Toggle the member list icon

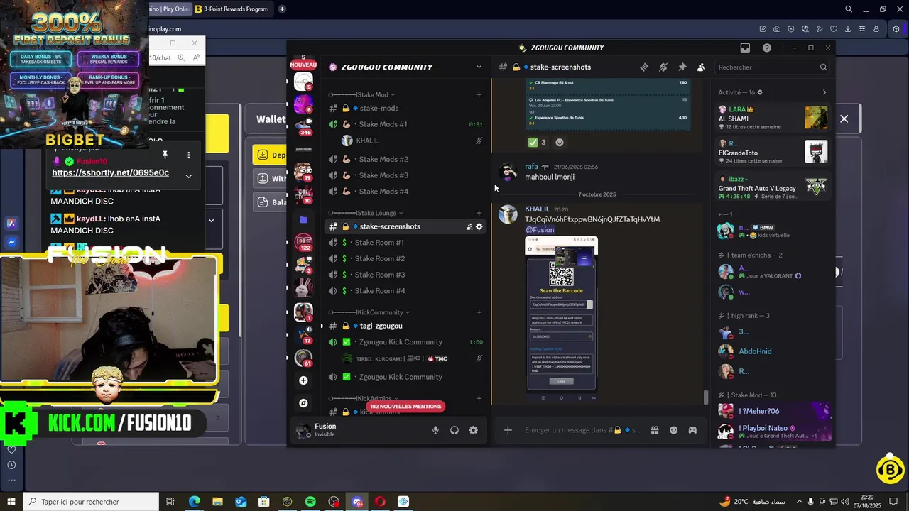[701, 67]
